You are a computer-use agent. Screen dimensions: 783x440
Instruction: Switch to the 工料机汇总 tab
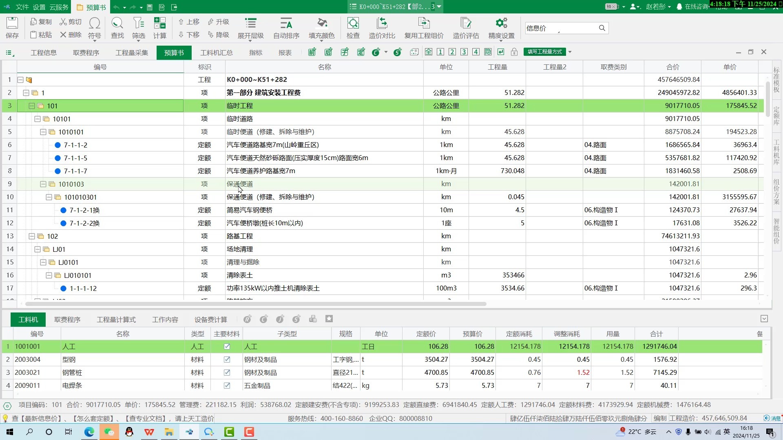[x=216, y=53]
